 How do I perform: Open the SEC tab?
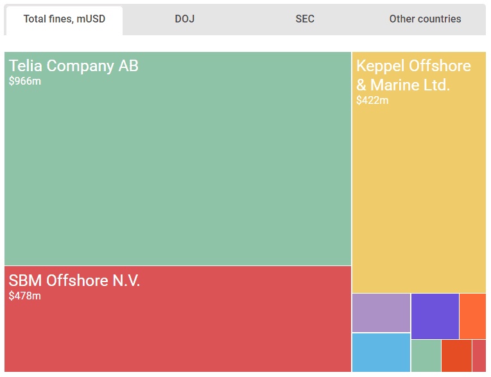coord(305,19)
